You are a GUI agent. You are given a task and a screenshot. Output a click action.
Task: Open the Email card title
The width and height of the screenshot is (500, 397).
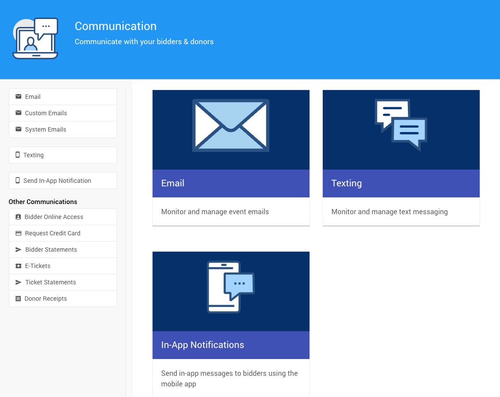(x=173, y=183)
